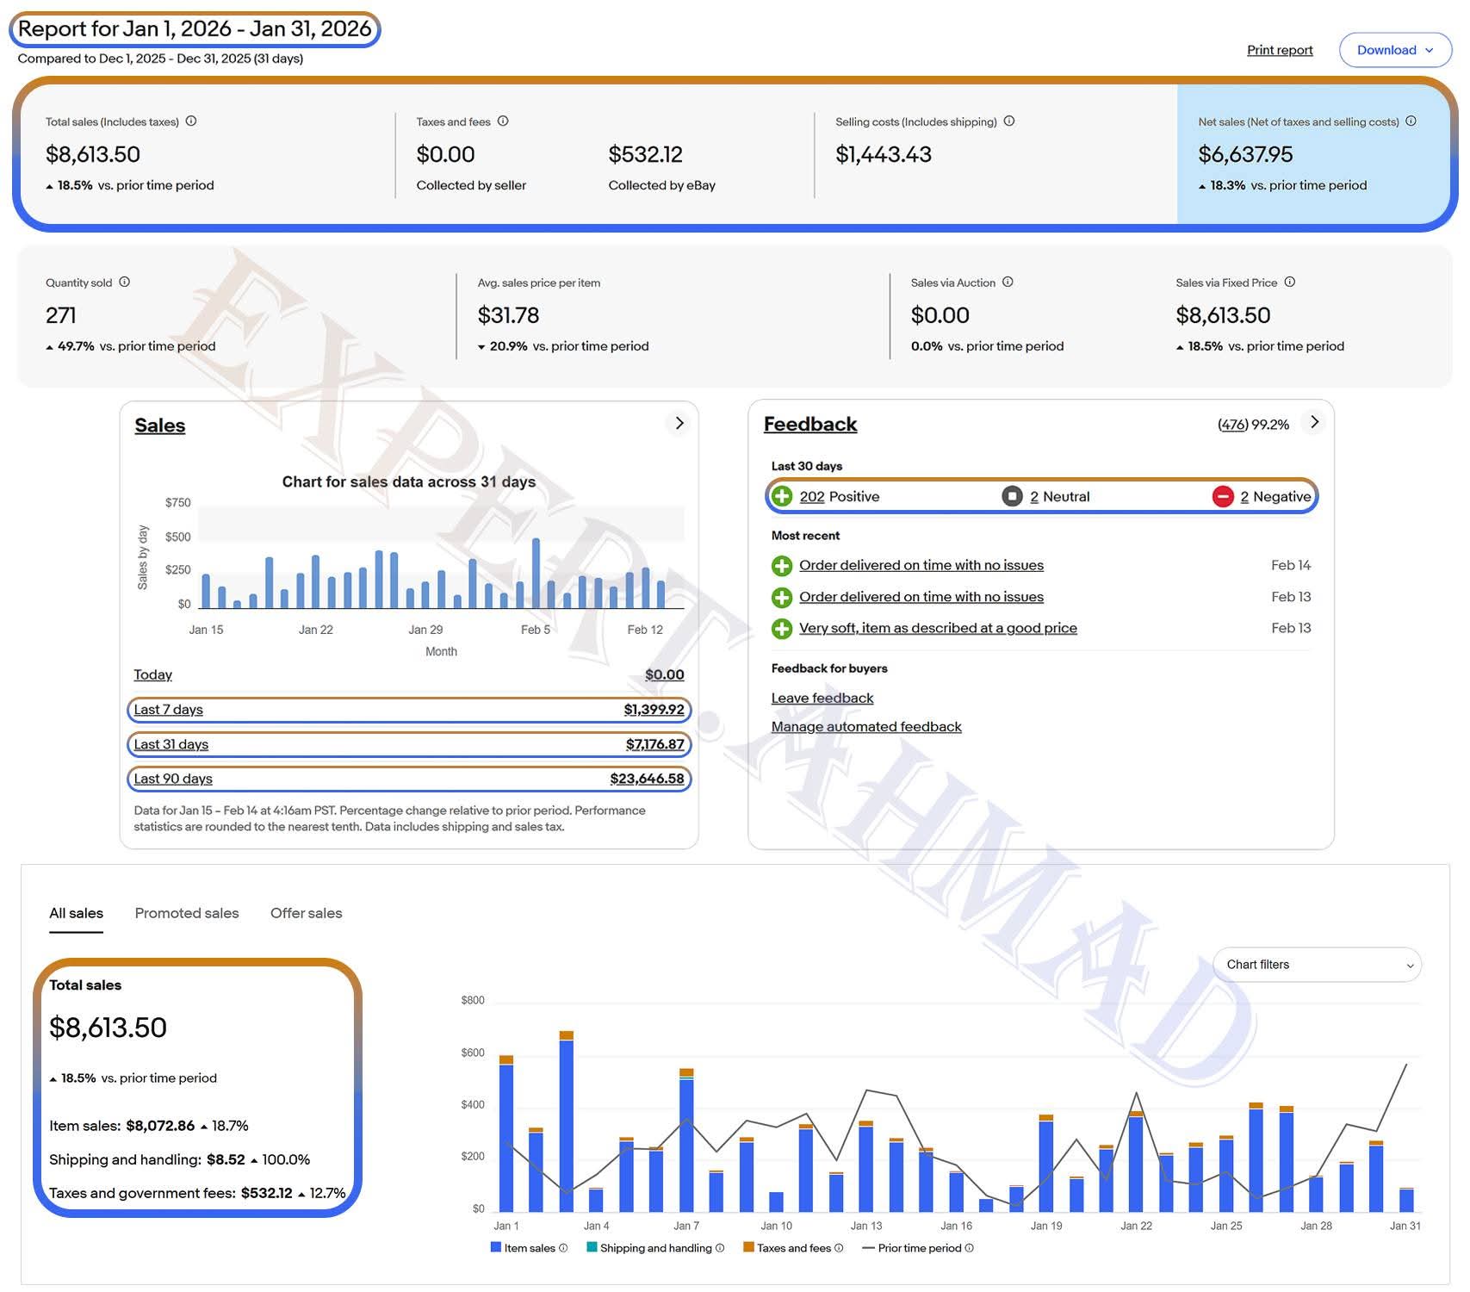
Task: Open Manage automated feedback link
Action: (866, 727)
